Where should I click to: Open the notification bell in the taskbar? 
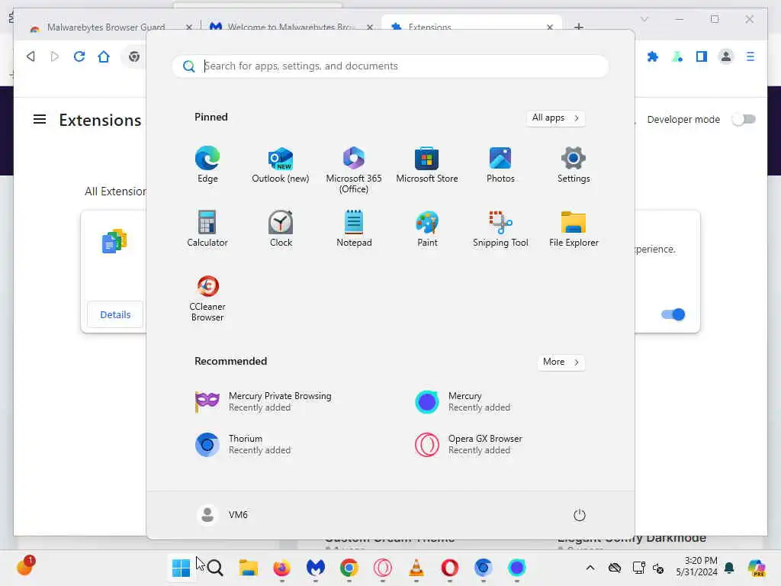click(x=729, y=568)
